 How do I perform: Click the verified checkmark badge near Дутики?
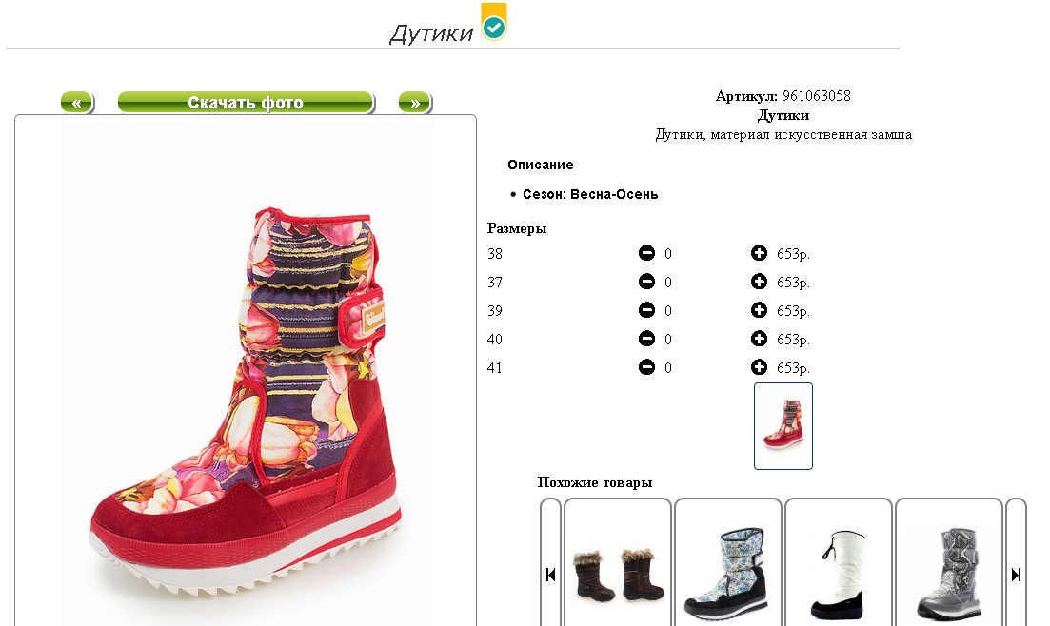click(x=494, y=22)
